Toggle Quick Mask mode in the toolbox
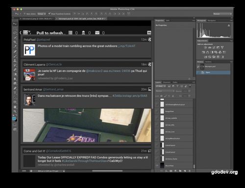Viewport: 245px width, 188px height. (15, 125)
